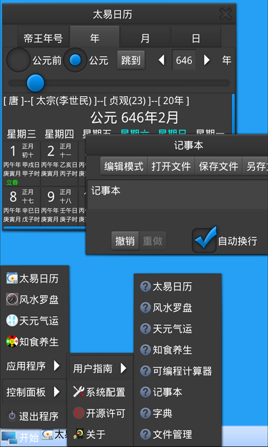Click the year input field showing 646

pyautogui.click(x=184, y=60)
